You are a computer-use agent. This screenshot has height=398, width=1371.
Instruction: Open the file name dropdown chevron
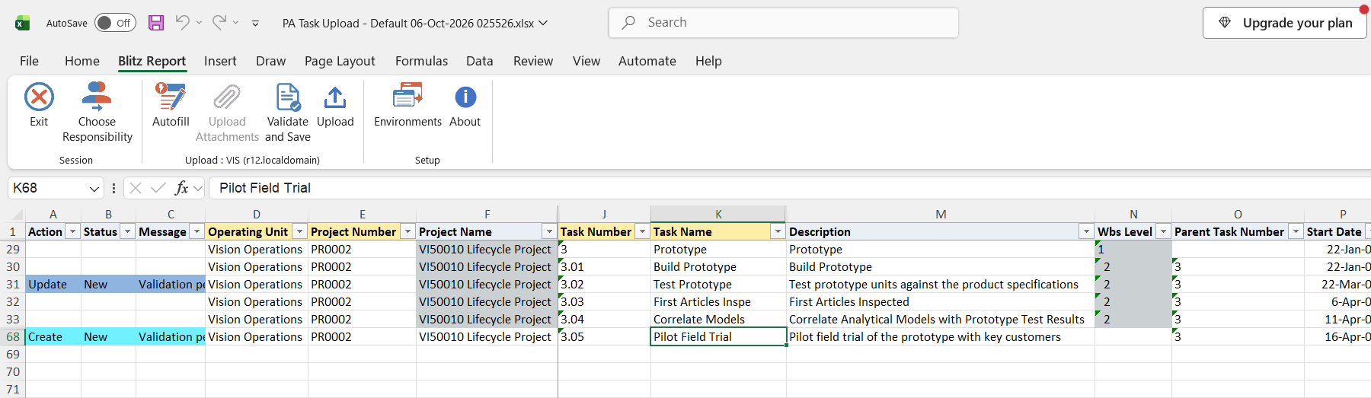(543, 23)
